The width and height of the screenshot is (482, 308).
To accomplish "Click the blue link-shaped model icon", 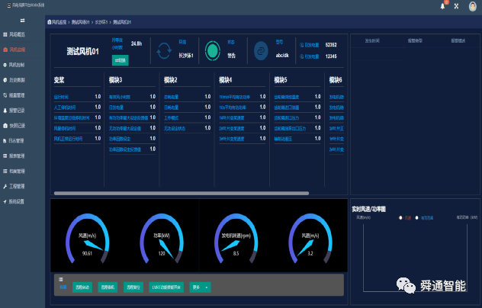I will point(261,51).
